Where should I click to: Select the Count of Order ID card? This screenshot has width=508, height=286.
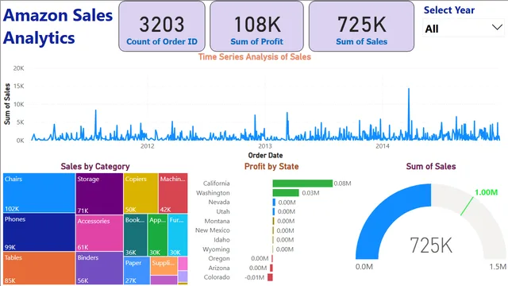tap(162, 26)
